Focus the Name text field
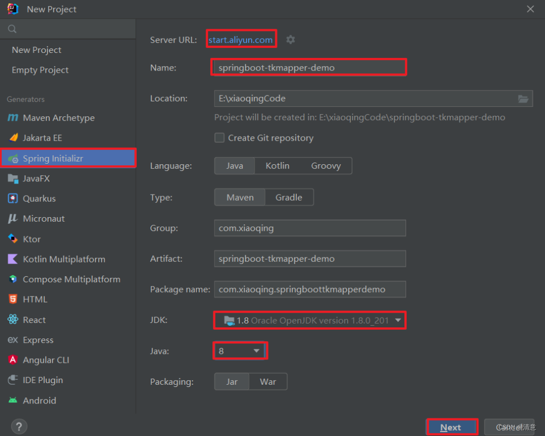545x436 pixels. point(309,67)
